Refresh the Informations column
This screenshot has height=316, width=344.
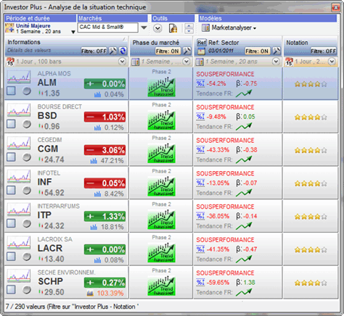123,51
